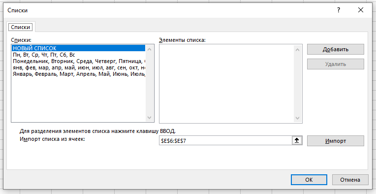
Task: Click into the Элементы списка text area
Action: tap(226, 84)
